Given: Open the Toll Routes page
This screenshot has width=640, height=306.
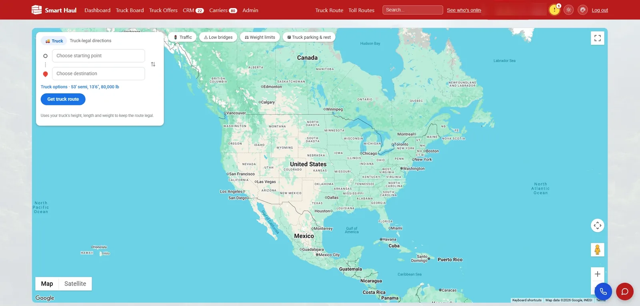Looking at the screenshot, I should click(361, 10).
